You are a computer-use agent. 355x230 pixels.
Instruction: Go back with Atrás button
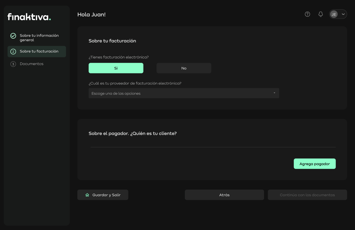(x=224, y=195)
